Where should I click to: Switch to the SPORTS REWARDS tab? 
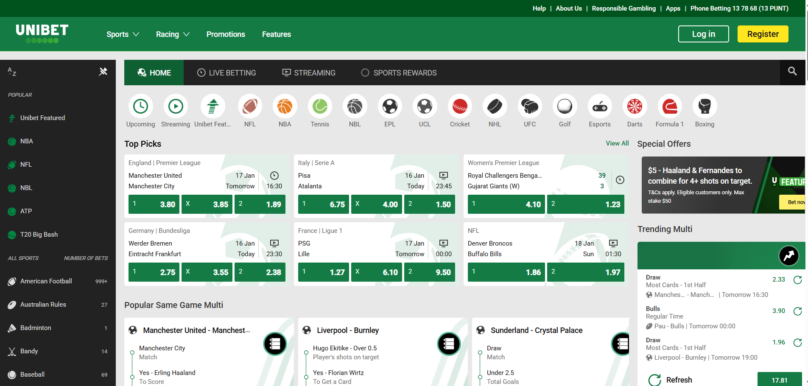pyautogui.click(x=399, y=73)
